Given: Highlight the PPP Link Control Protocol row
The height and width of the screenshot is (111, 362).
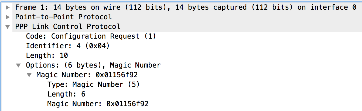Looking at the screenshot, I should pyautogui.click(x=68, y=27).
